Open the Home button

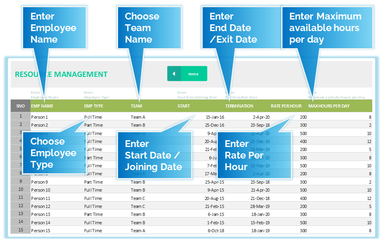187,74
